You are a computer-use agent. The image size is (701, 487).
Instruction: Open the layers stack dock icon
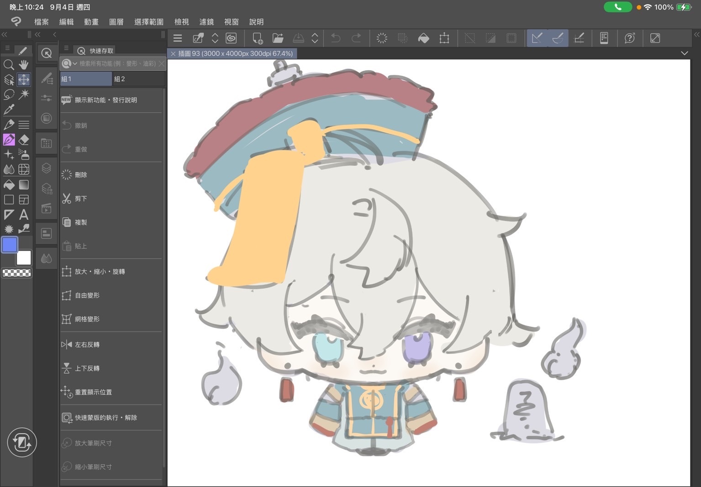[47, 168]
